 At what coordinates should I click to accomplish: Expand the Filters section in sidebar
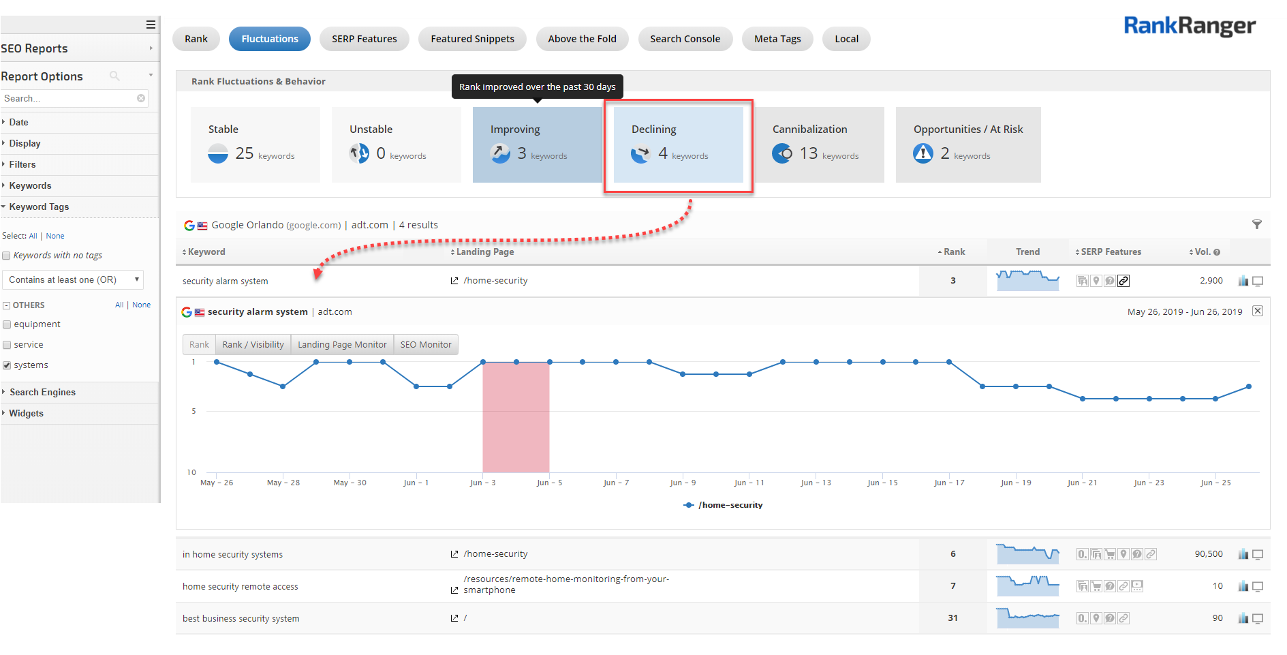22,164
